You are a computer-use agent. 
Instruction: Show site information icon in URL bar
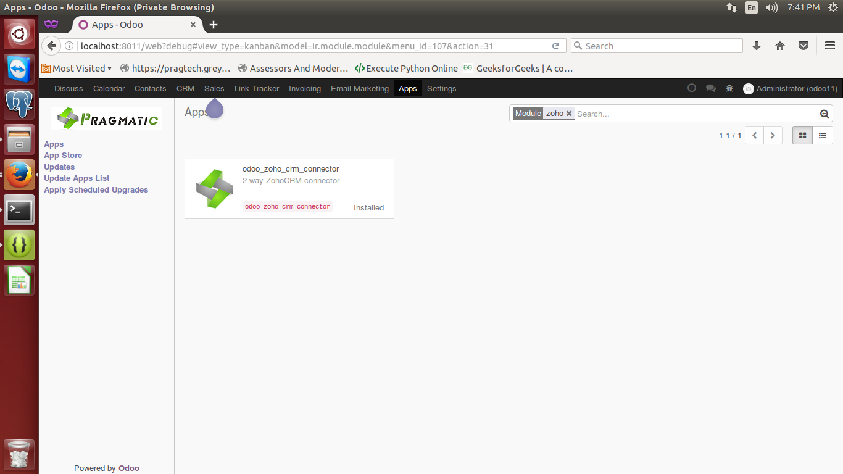pos(69,46)
